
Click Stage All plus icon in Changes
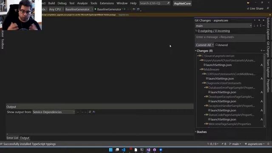pos(261,51)
